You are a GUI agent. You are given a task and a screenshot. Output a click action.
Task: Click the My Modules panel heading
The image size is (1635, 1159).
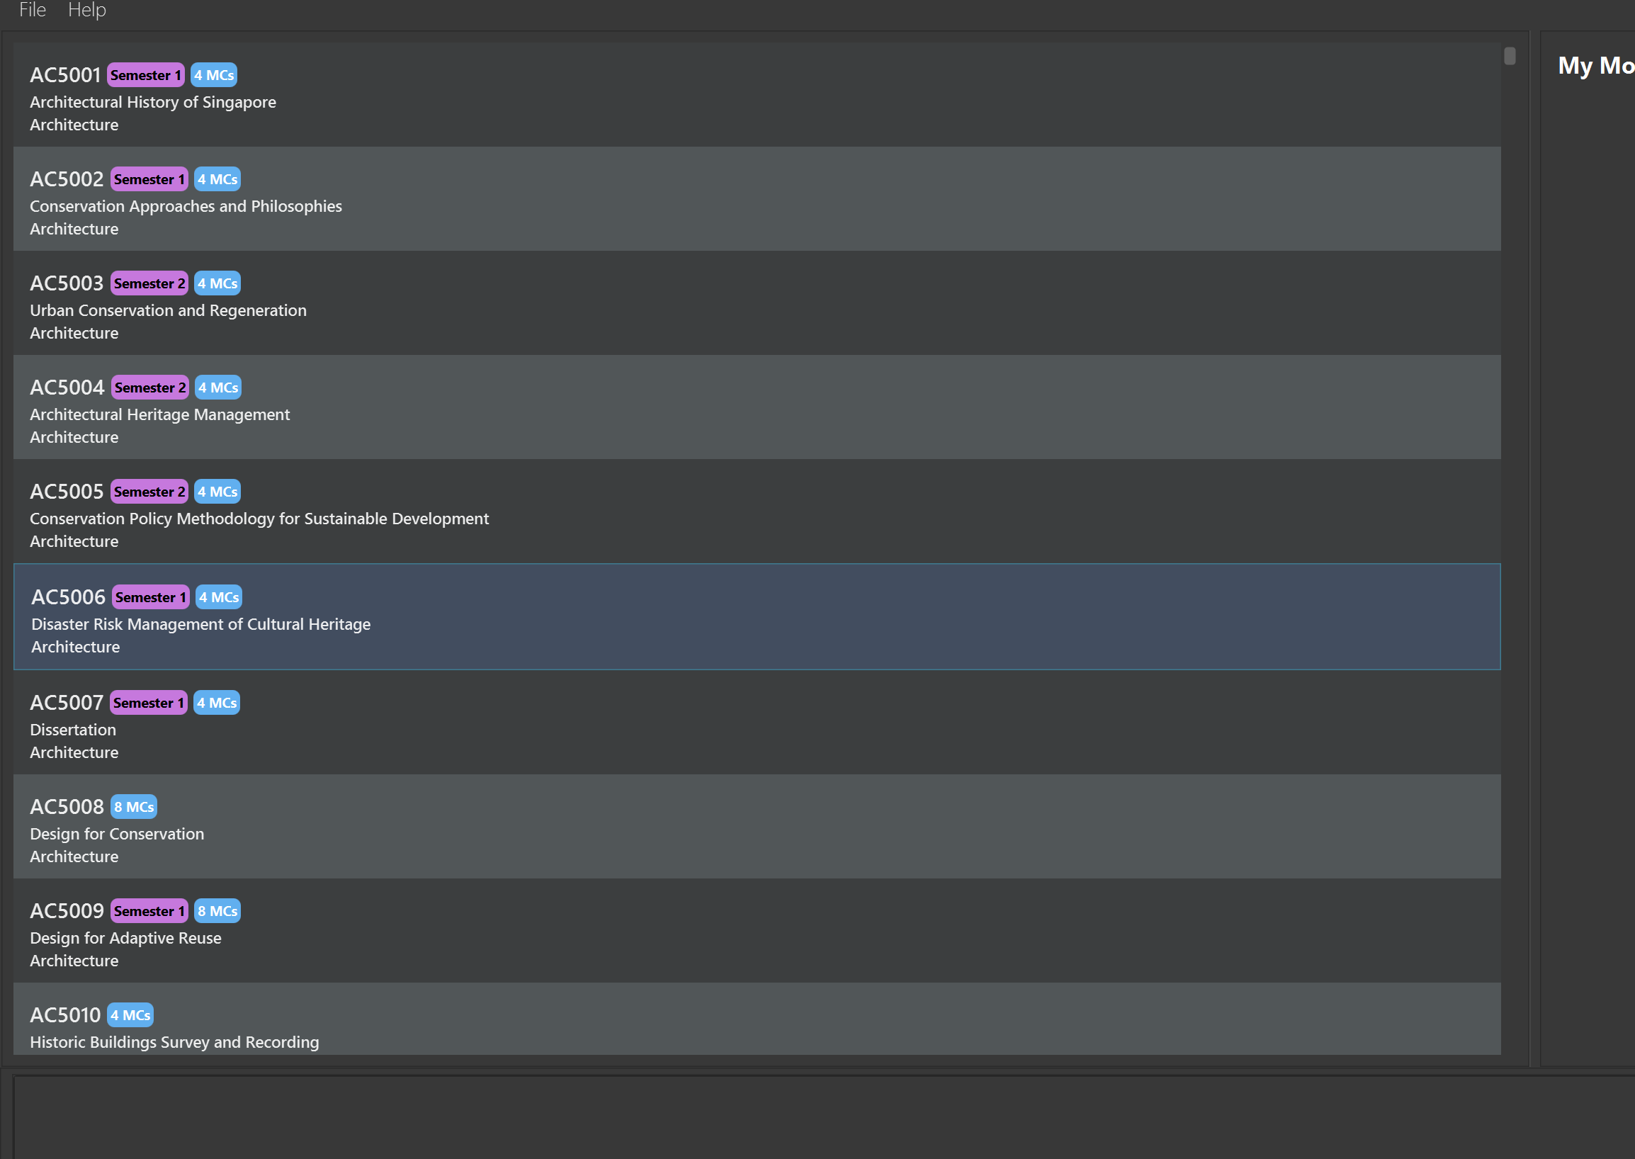coord(1595,66)
